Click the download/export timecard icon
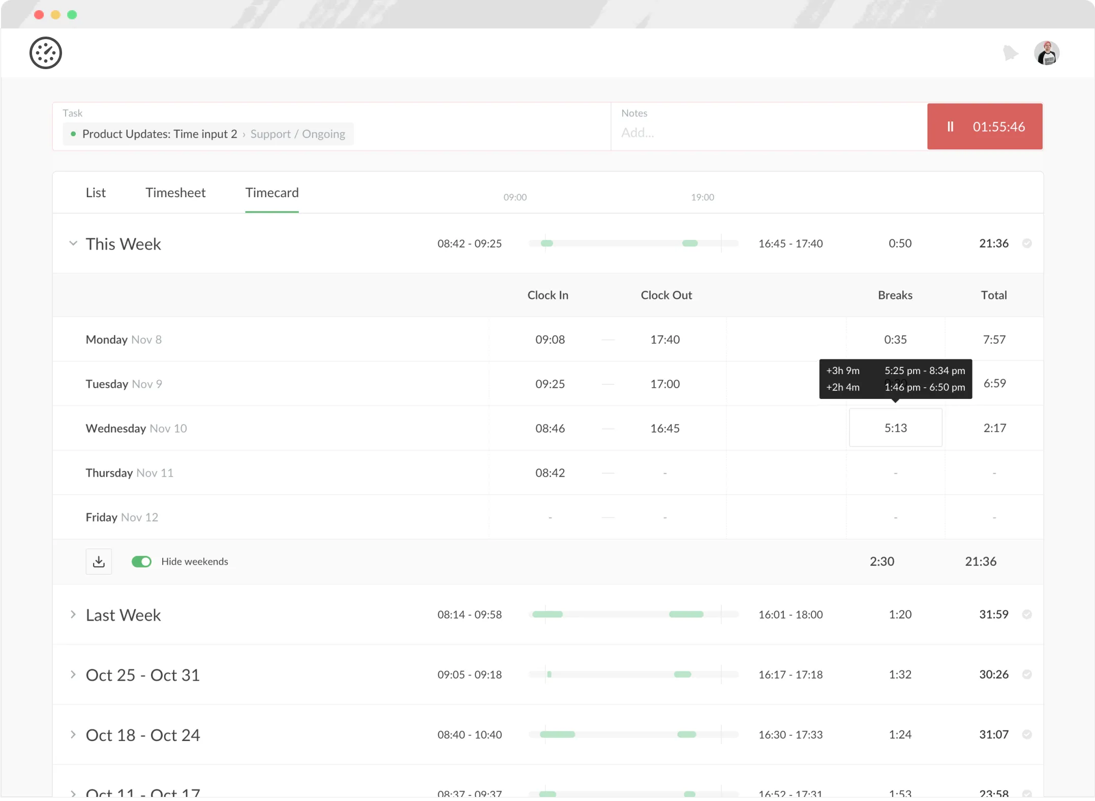This screenshot has height=801, width=1095. point(99,561)
